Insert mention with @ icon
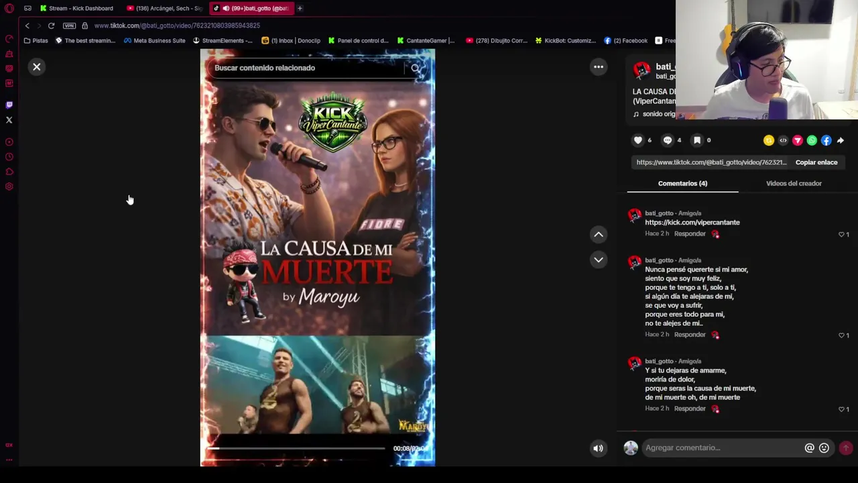The width and height of the screenshot is (858, 483). tap(809, 448)
